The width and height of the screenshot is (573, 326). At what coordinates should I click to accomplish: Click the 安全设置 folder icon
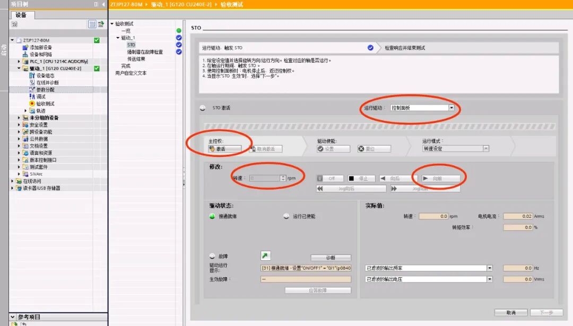pyautogui.click(x=25, y=125)
